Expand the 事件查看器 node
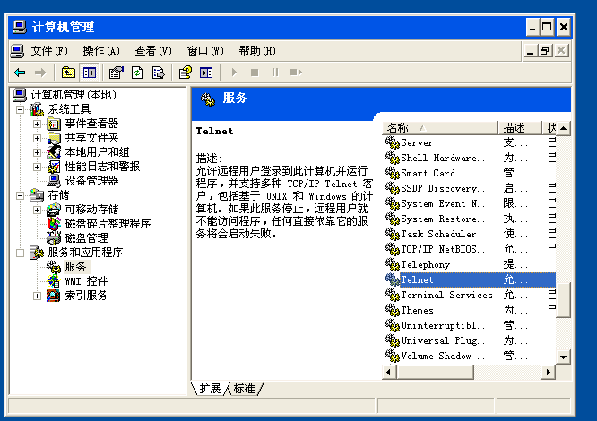The height and width of the screenshot is (421, 597). (37, 124)
